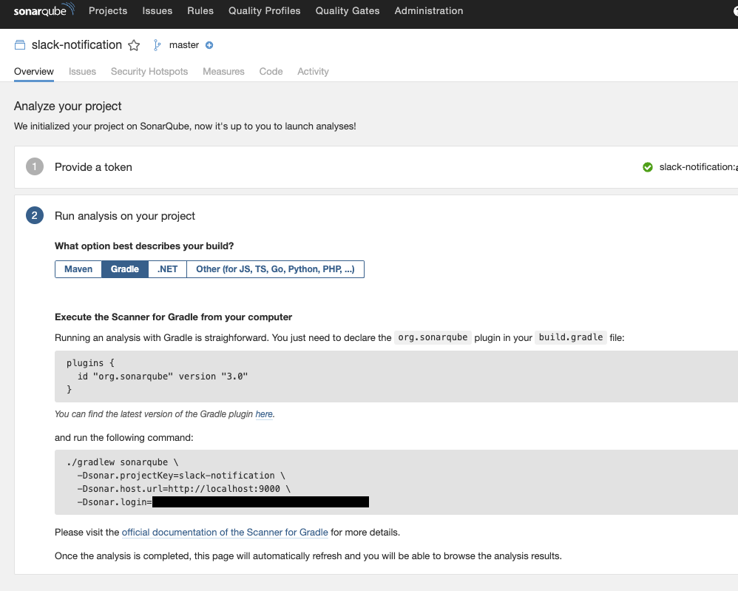Click the slack-notification project title

click(77, 44)
